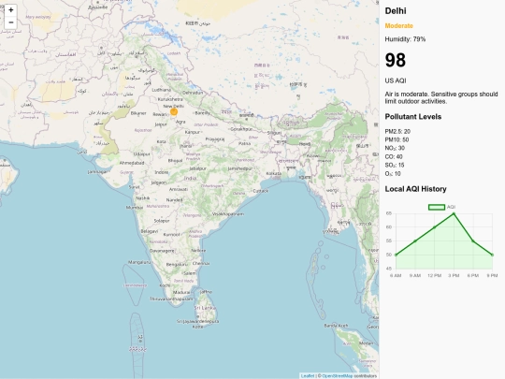
Task: Toggle the AQI legend box in chart
Action: 437,207
